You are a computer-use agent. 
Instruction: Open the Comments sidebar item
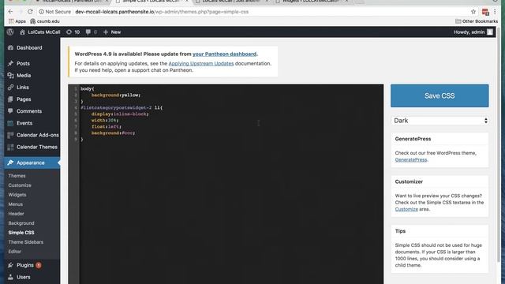(x=29, y=111)
